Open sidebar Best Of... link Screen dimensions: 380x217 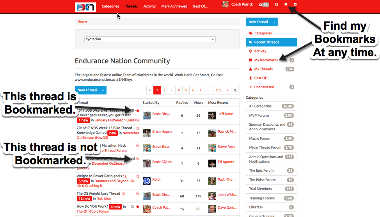[261, 78]
